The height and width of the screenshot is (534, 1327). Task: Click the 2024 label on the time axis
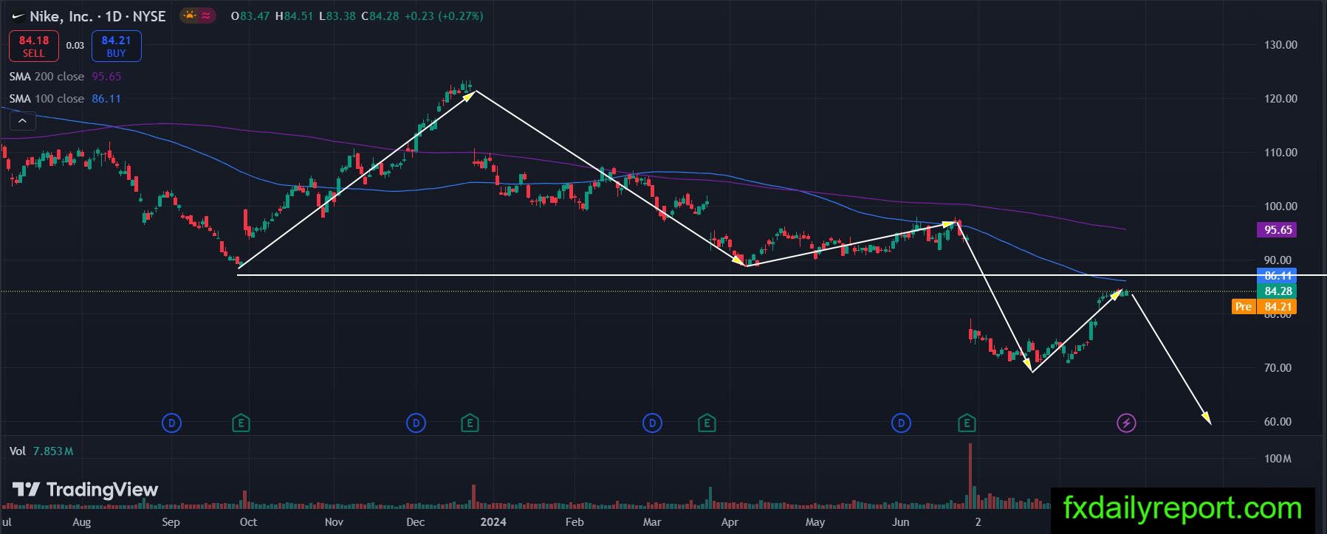493,522
